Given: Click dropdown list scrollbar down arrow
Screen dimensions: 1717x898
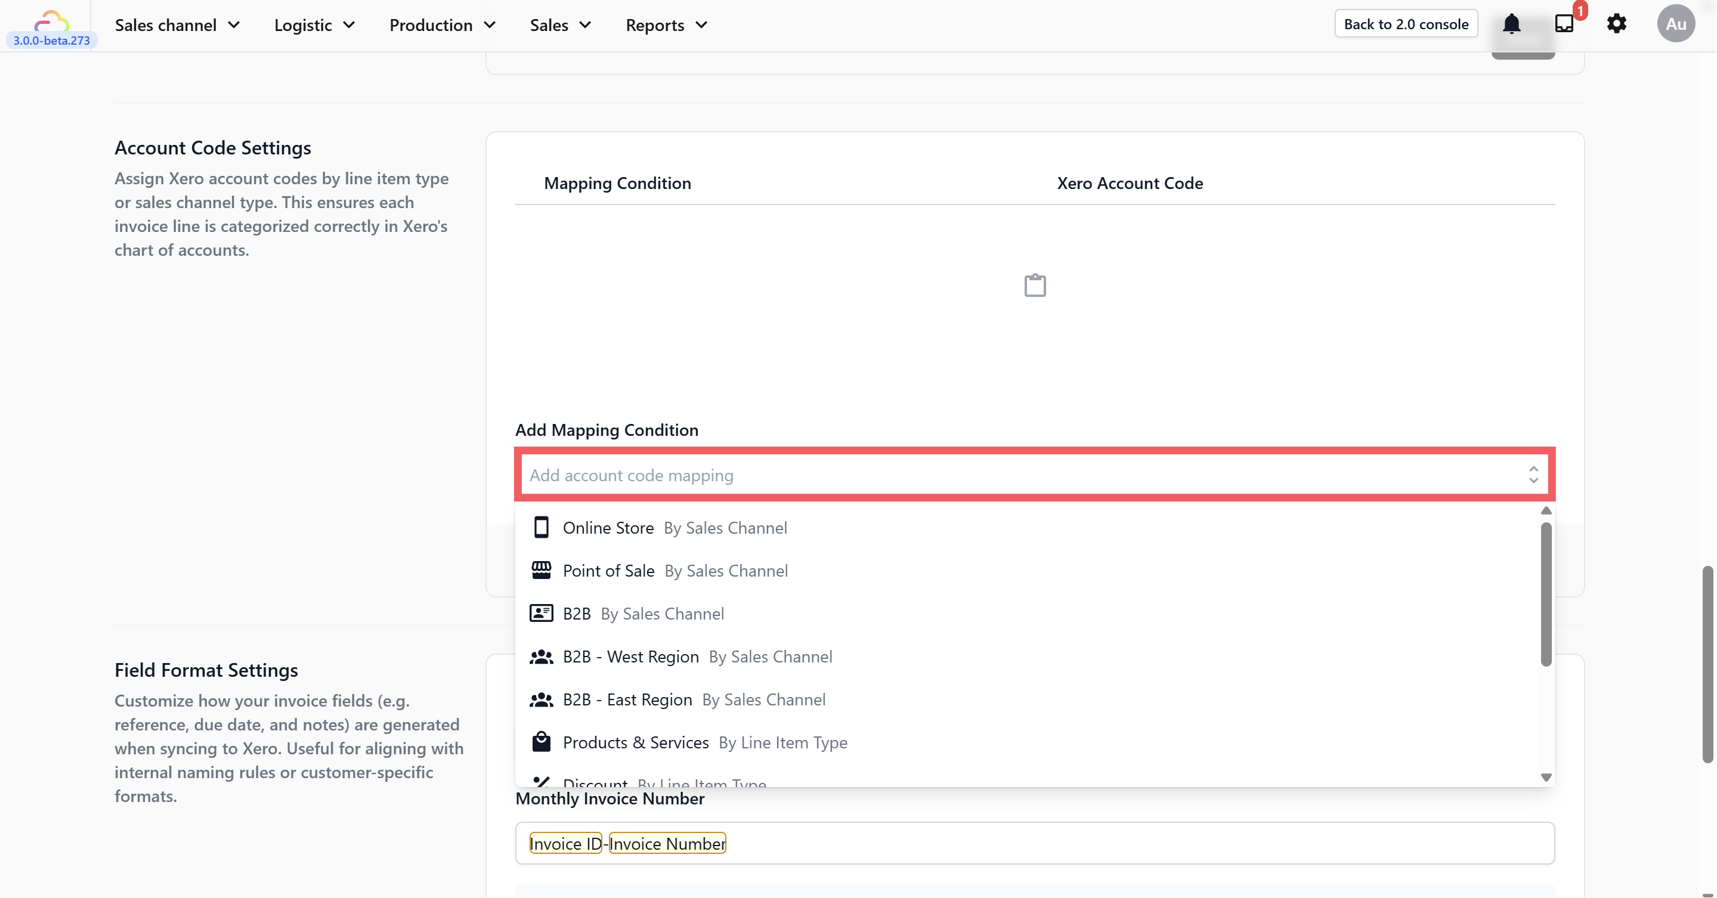Looking at the screenshot, I should pyautogui.click(x=1546, y=777).
